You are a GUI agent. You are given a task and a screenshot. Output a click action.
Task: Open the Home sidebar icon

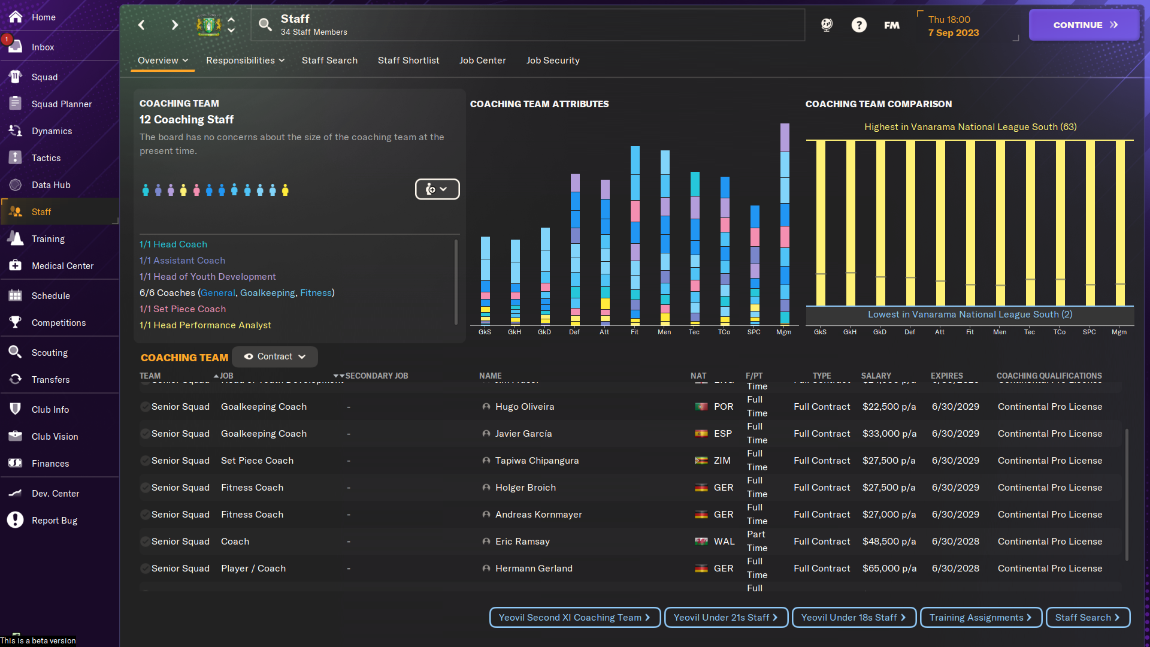coord(16,17)
